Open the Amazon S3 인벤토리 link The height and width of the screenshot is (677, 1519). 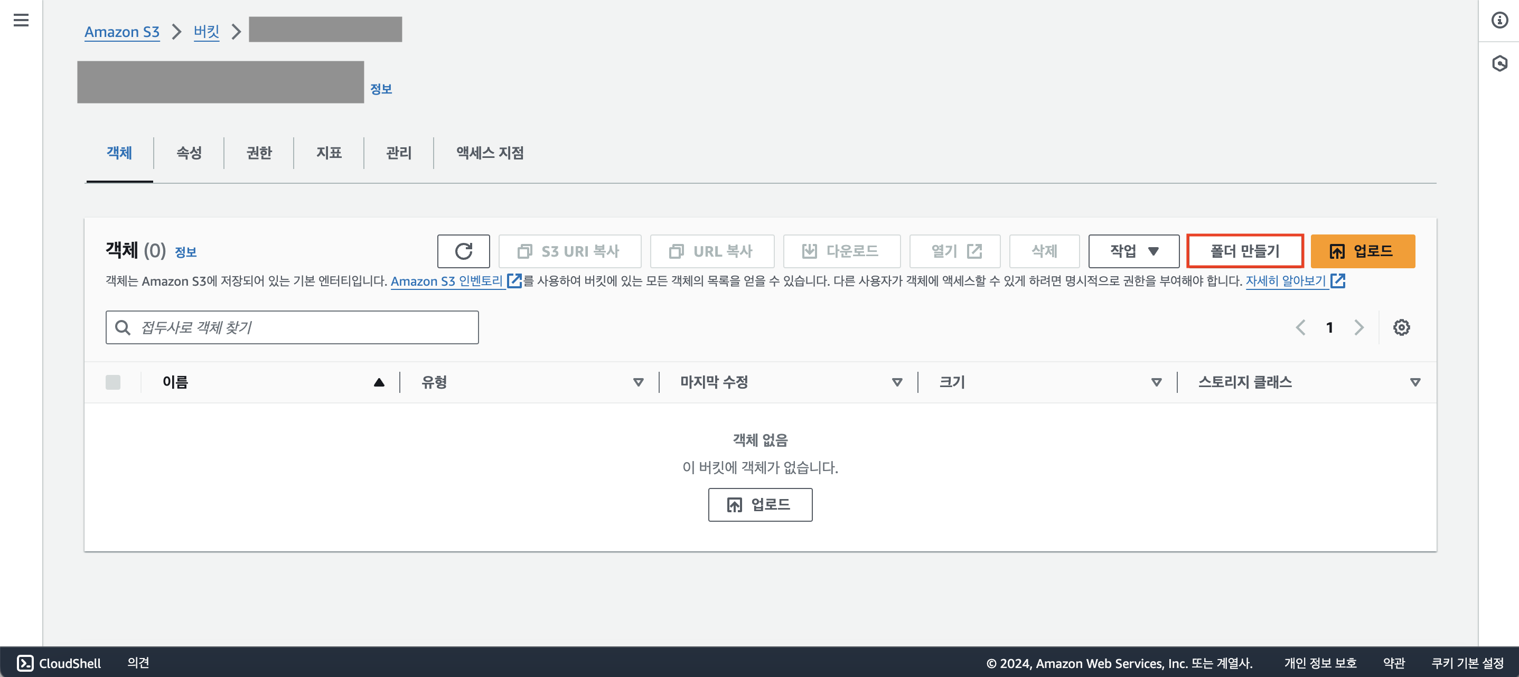pyautogui.click(x=446, y=281)
